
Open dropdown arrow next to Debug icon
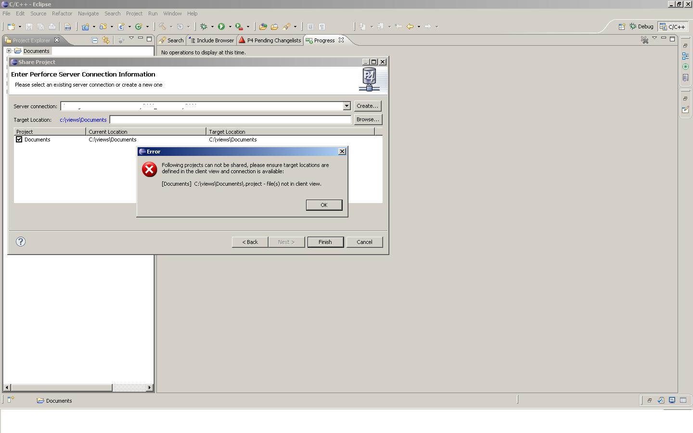coord(212,26)
